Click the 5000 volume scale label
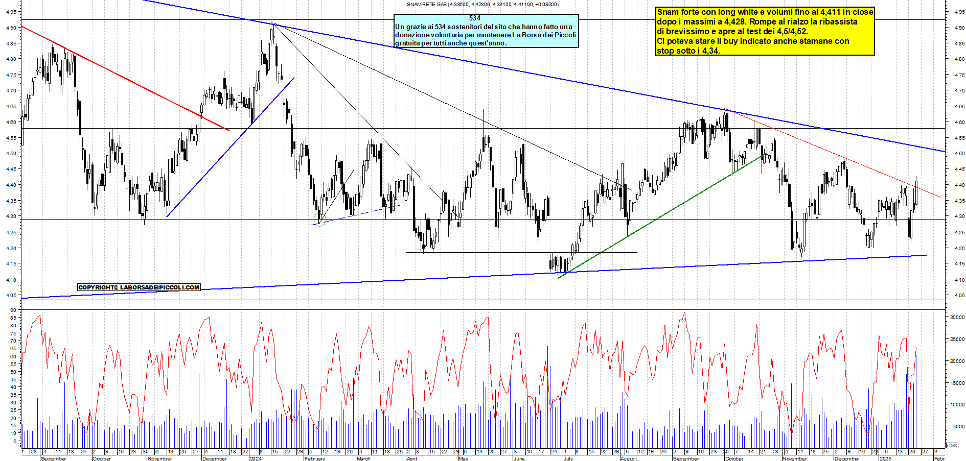This screenshot has width=966, height=461. tap(958, 426)
